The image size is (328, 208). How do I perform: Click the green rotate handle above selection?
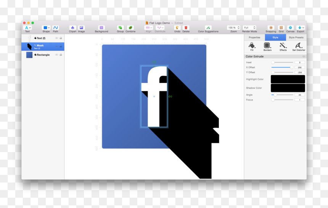pos(154,62)
